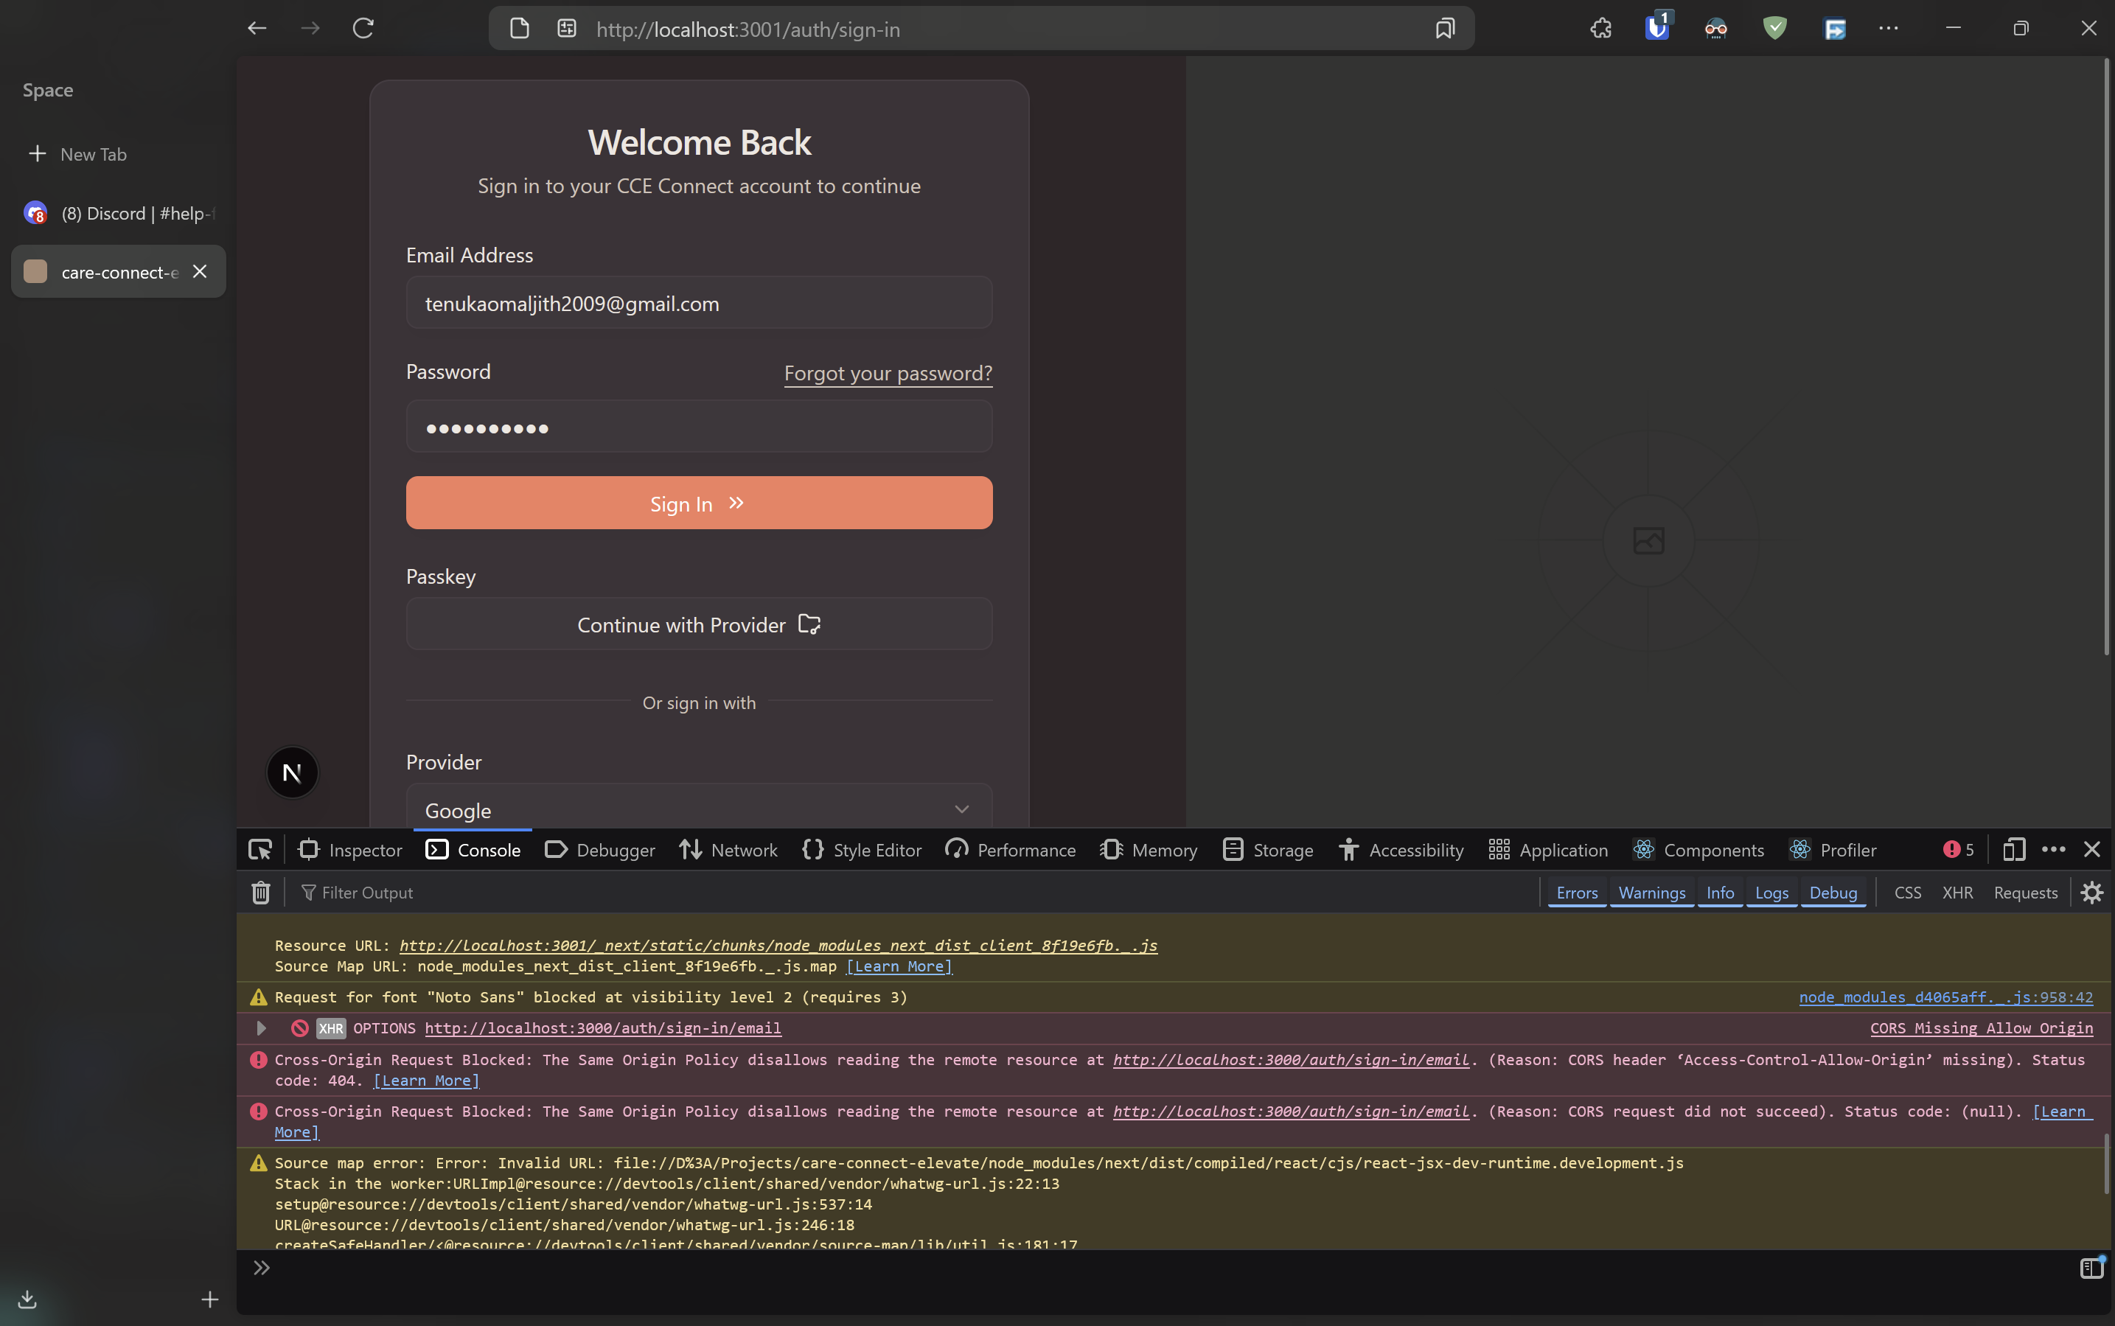The height and width of the screenshot is (1326, 2115).
Task: Click the element picker icon in devtools
Action: tap(260, 850)
